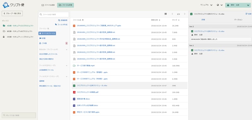Open サービス紹介動画.mp4 file
This screenshot has width=252, height=120.
pyautogui.click(x=86, y=66)
